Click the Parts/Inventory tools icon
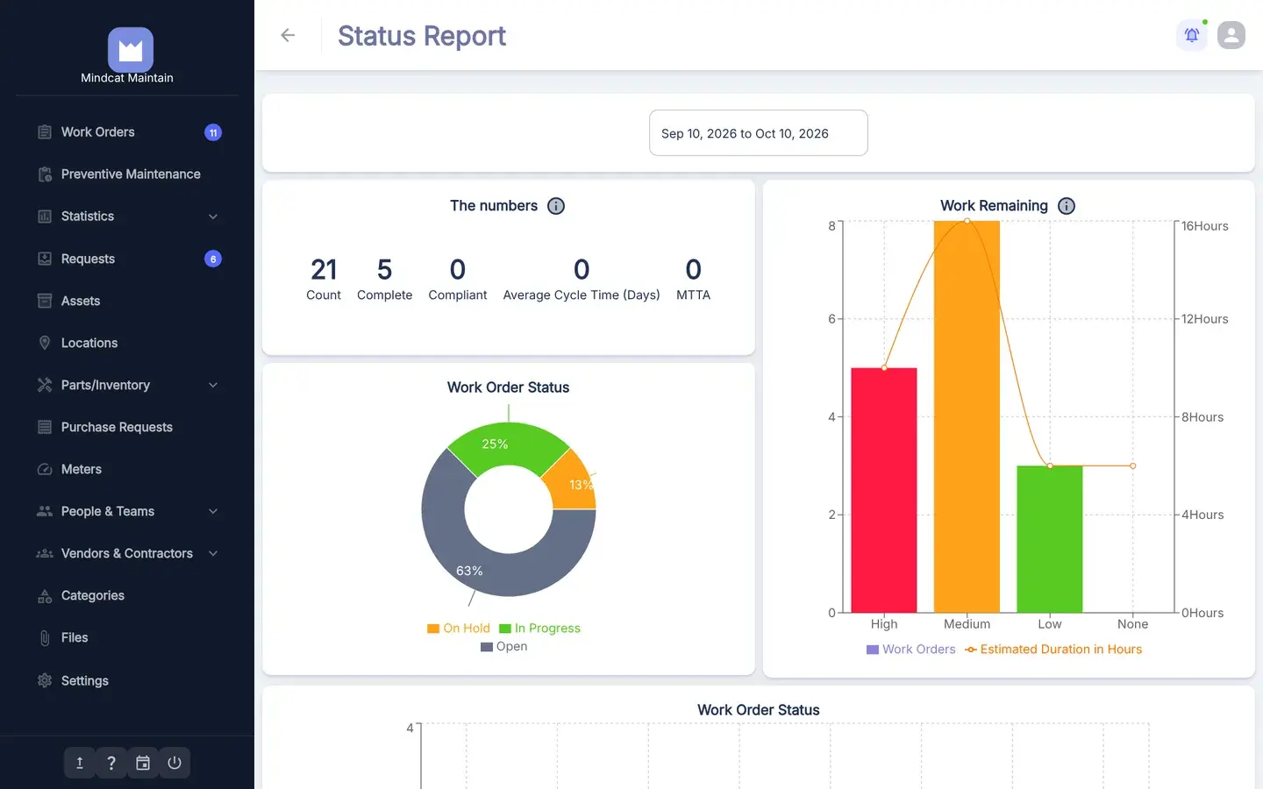This screenshot has width=1263, height=789. pyautogui.click(x=45, y=385)
